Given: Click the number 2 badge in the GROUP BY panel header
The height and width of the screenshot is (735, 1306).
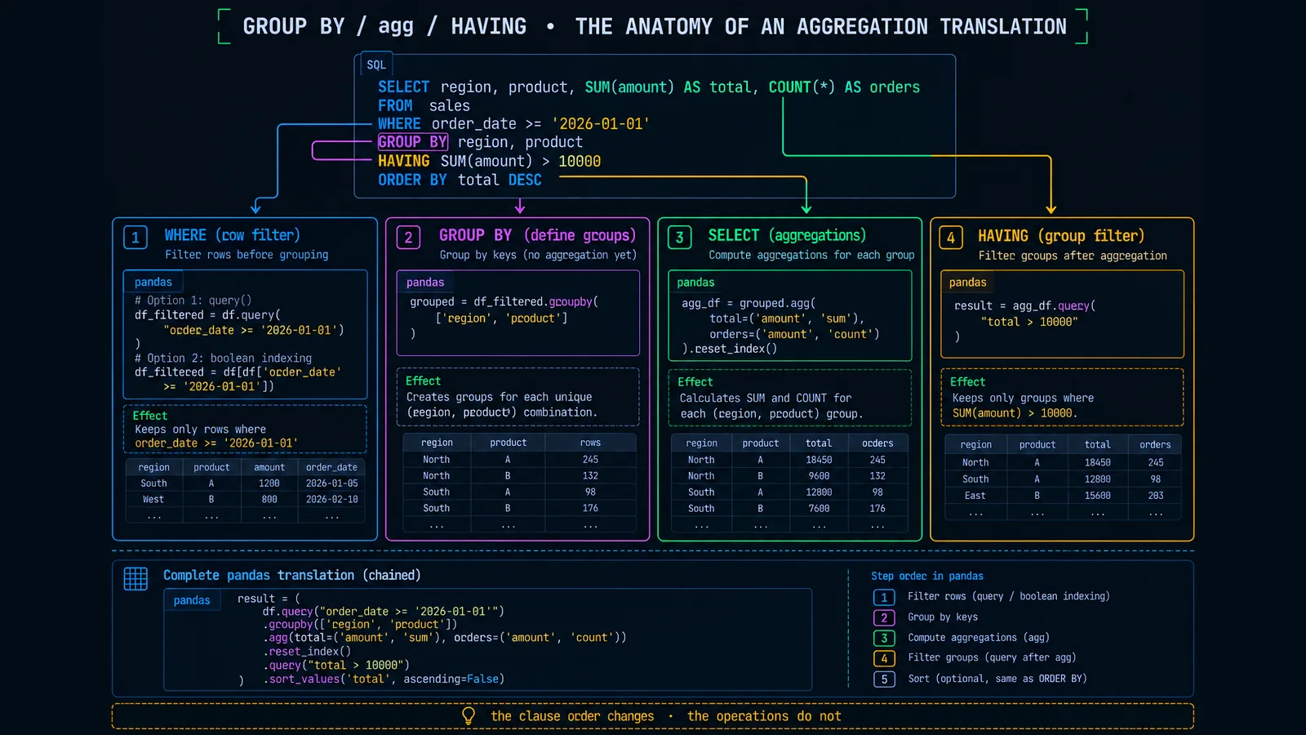Looking at the screenshot, I should tap(409, 238).
